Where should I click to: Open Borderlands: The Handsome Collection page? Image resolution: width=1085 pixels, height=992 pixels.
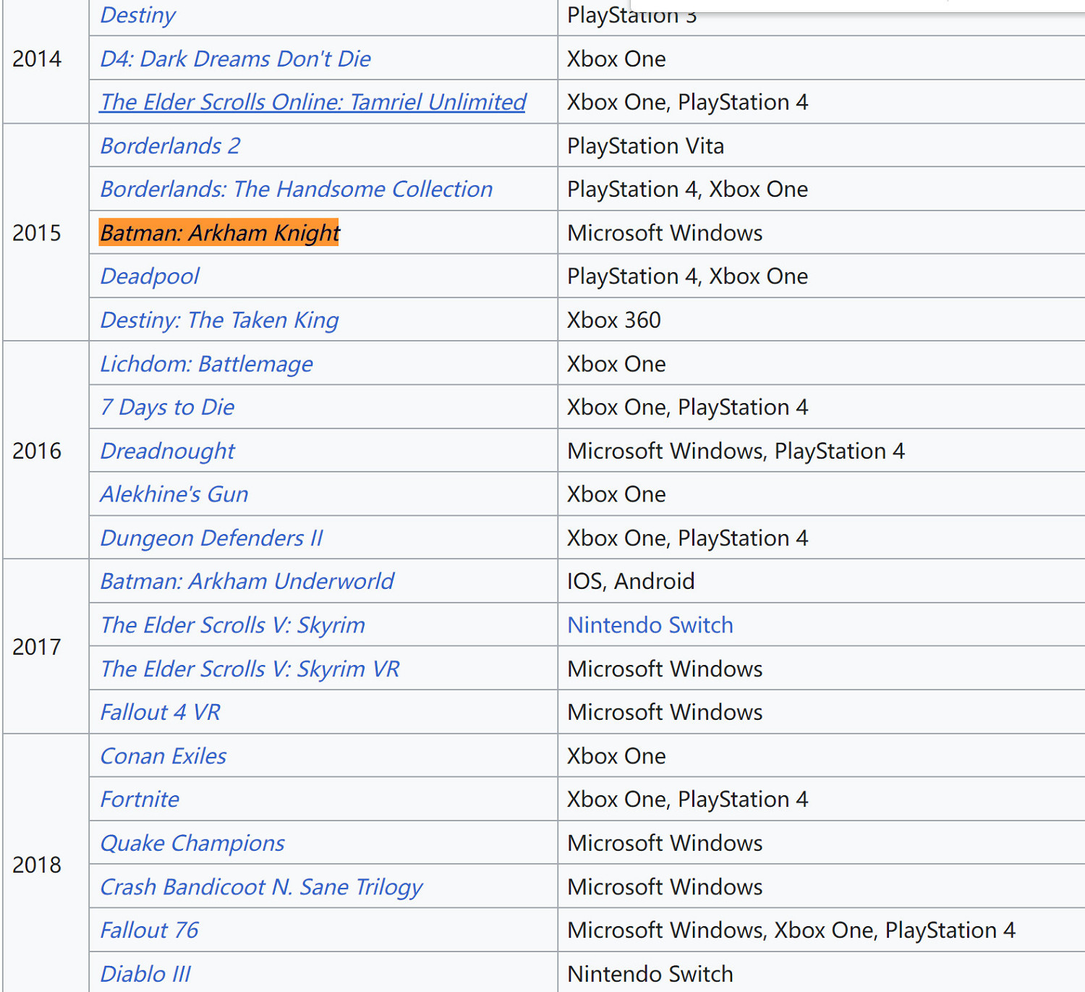click(296, 189)
